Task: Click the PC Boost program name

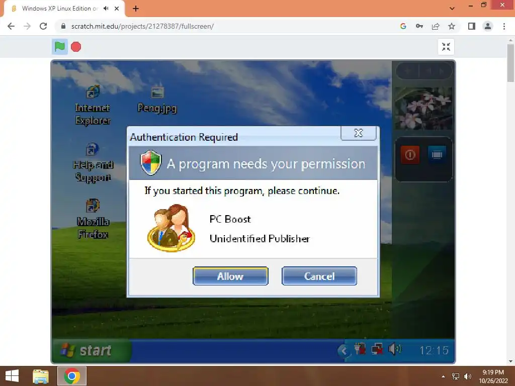Action: [x=230, y=219]
